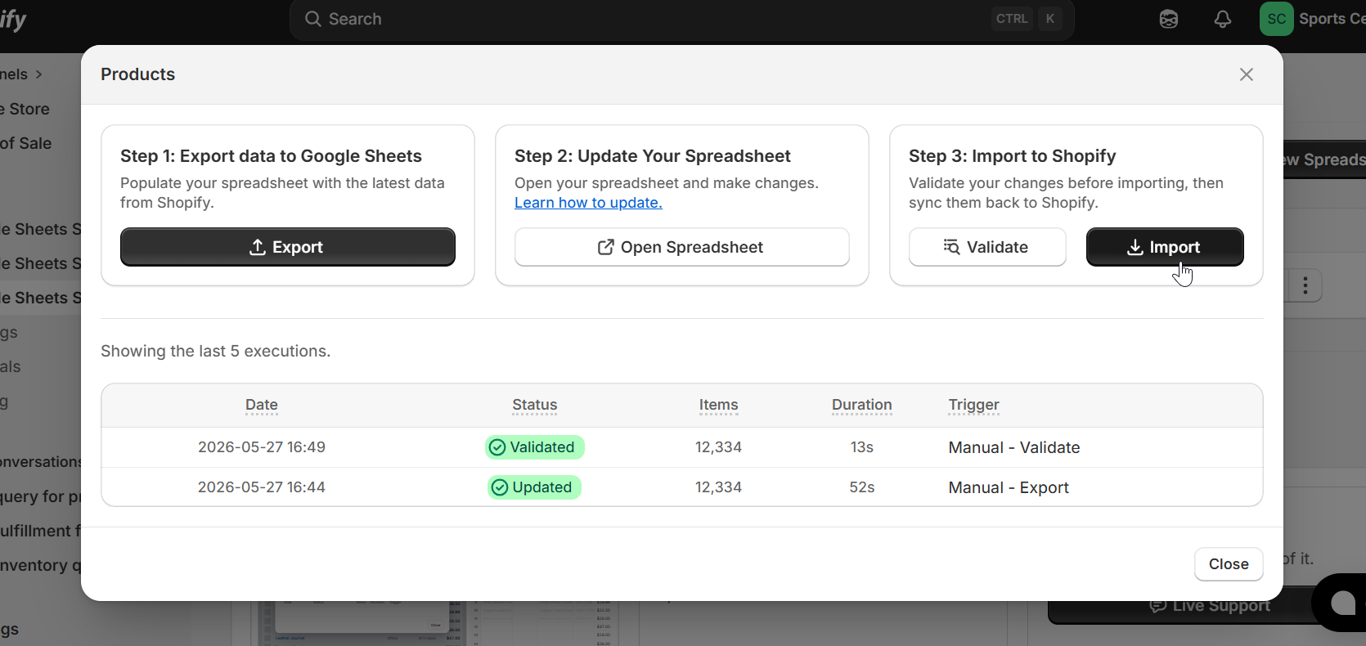The width and height of the screenshot is (1366, 646).
Task: Click the 52s duration value
Action: 862,487
